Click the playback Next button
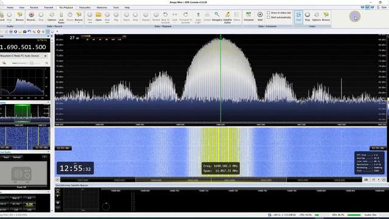Image resolution: width=389 pixels, height=219 pixels. coord(107,17)
